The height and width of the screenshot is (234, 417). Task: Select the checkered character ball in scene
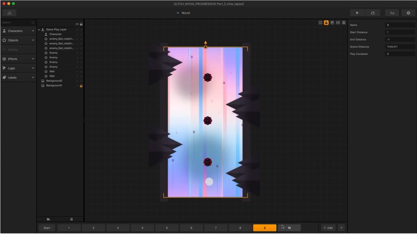pyautogui.click(x=209, y=182)
